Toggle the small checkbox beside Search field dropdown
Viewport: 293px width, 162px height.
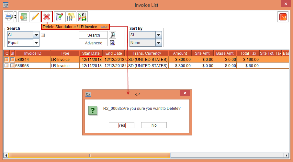click(43, 35)
